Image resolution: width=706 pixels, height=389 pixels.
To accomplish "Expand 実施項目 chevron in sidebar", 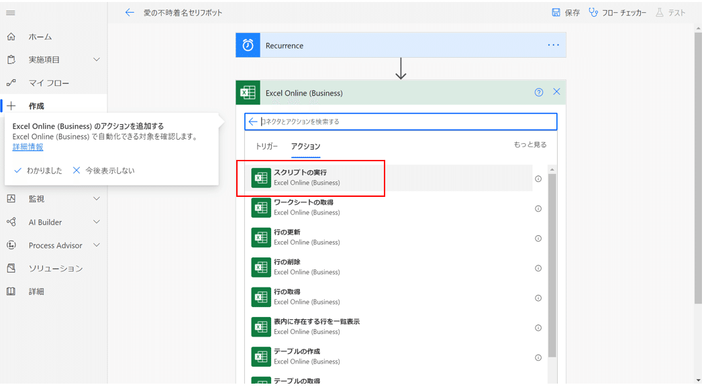I will tap(97, 60).
